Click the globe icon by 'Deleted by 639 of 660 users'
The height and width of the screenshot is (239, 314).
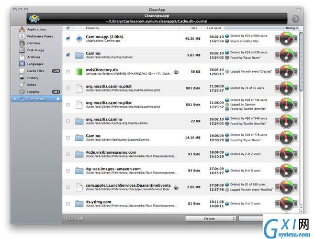227,36
